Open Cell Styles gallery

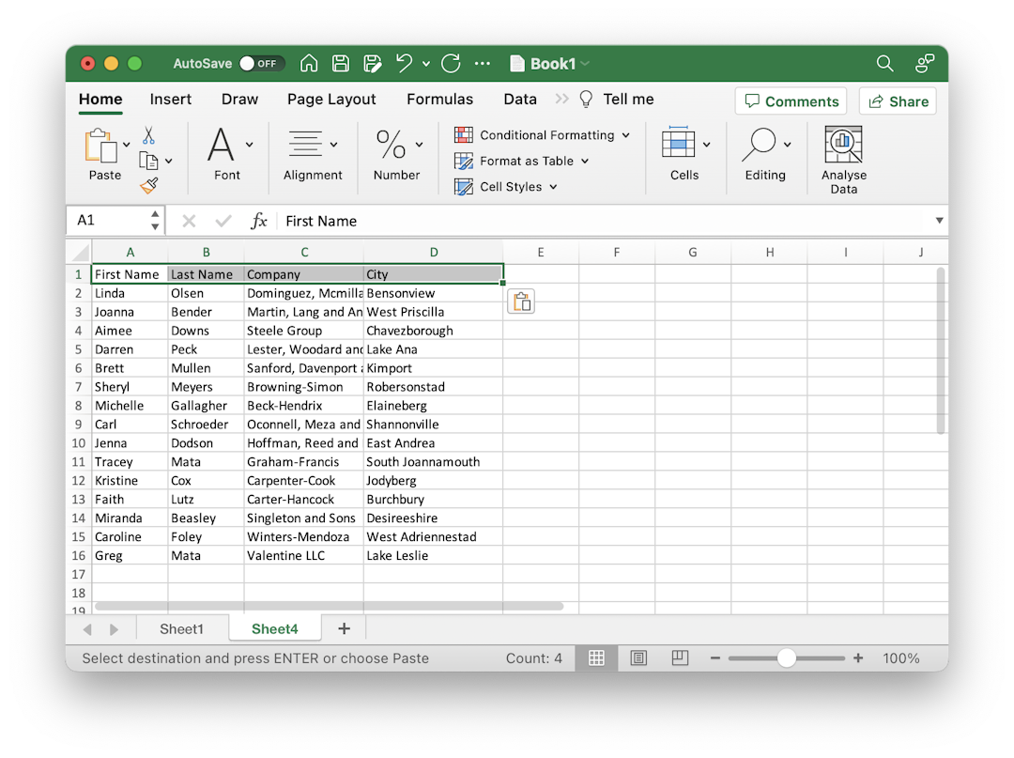click(506, 186)
